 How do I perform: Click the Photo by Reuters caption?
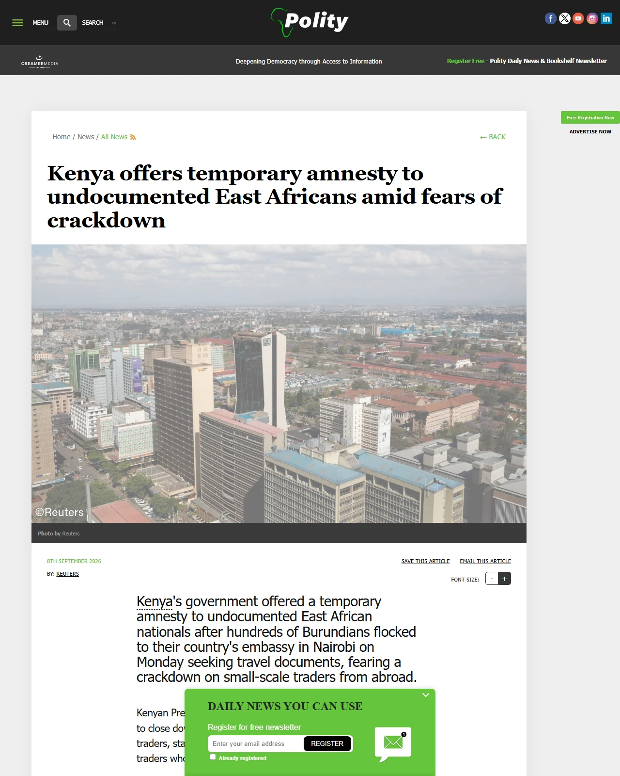coord(59,533)
